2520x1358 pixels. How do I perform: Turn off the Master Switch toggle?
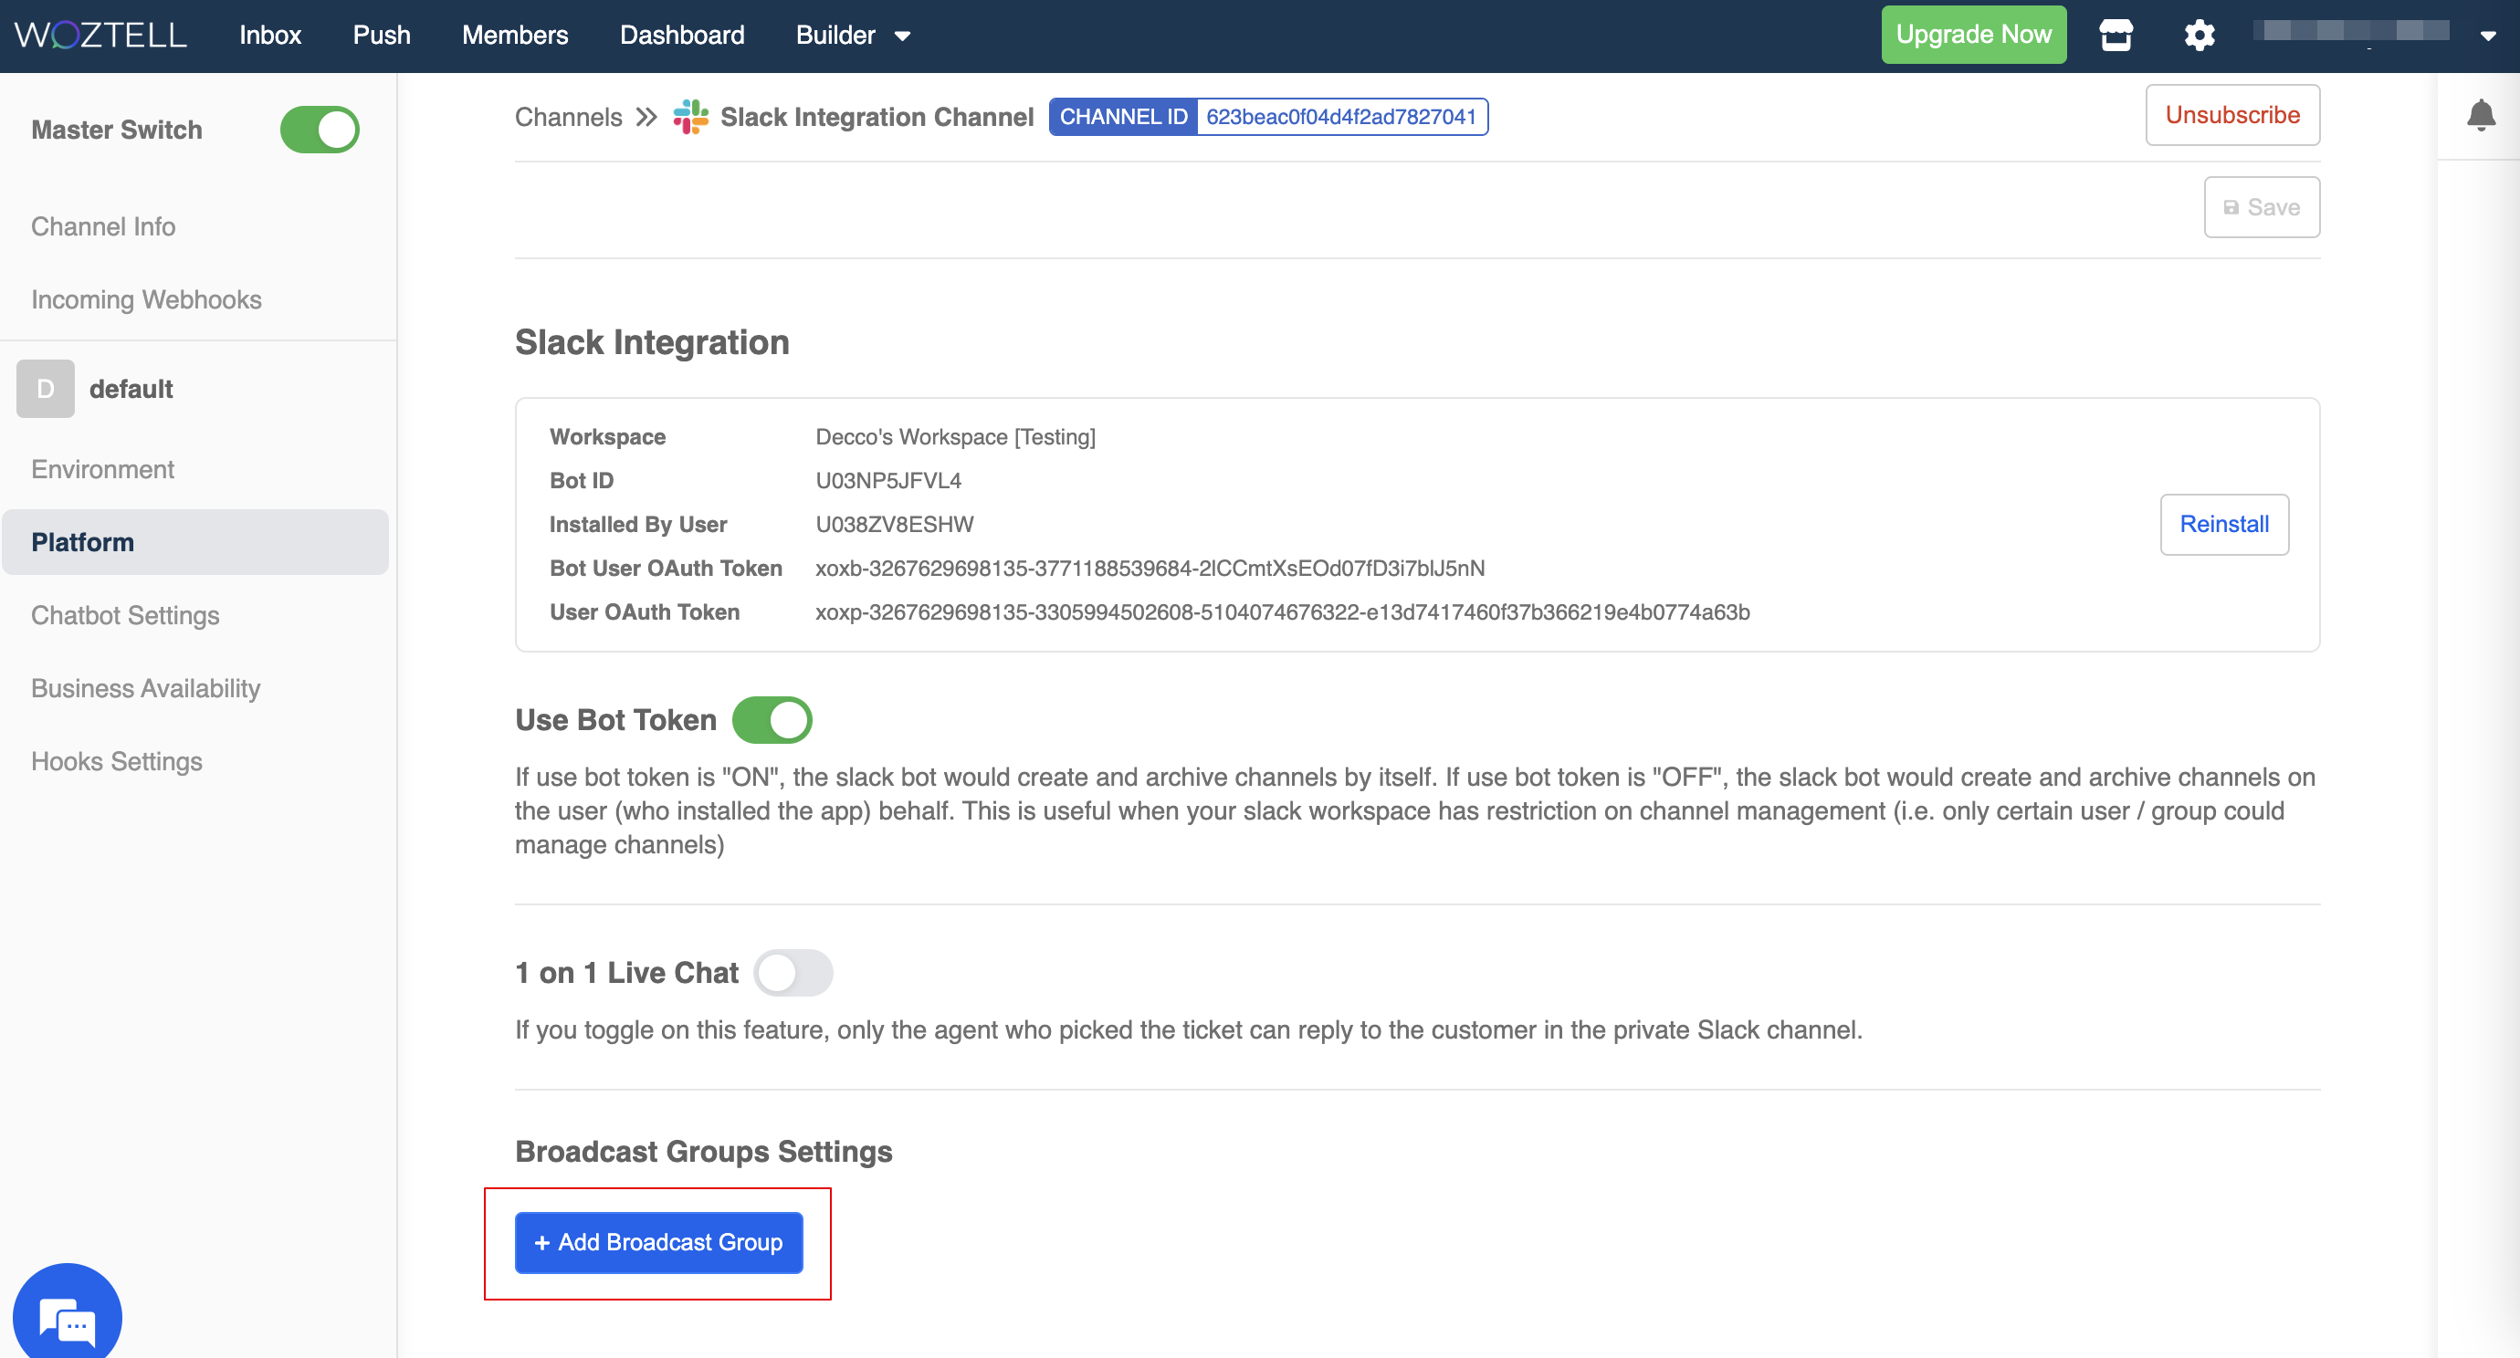pos(320,129)
